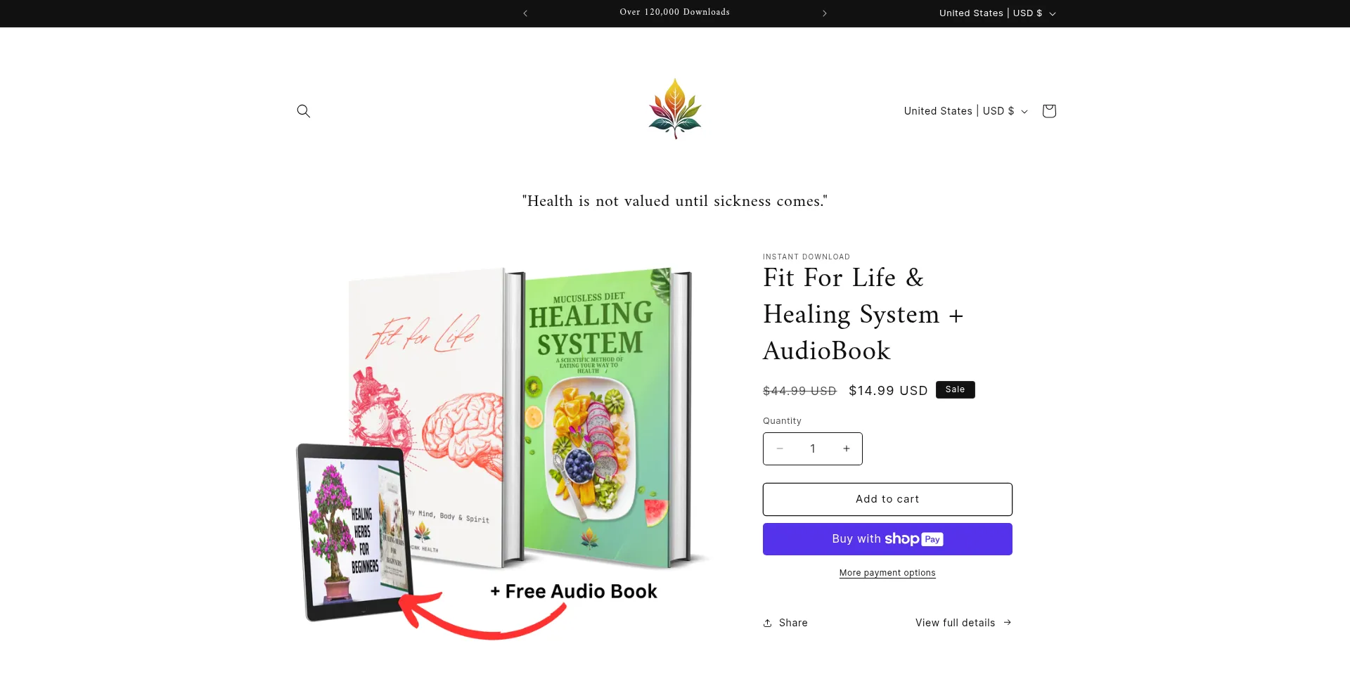Click the Share icon below payment options

pyautogui.click(x=768, y=623)
